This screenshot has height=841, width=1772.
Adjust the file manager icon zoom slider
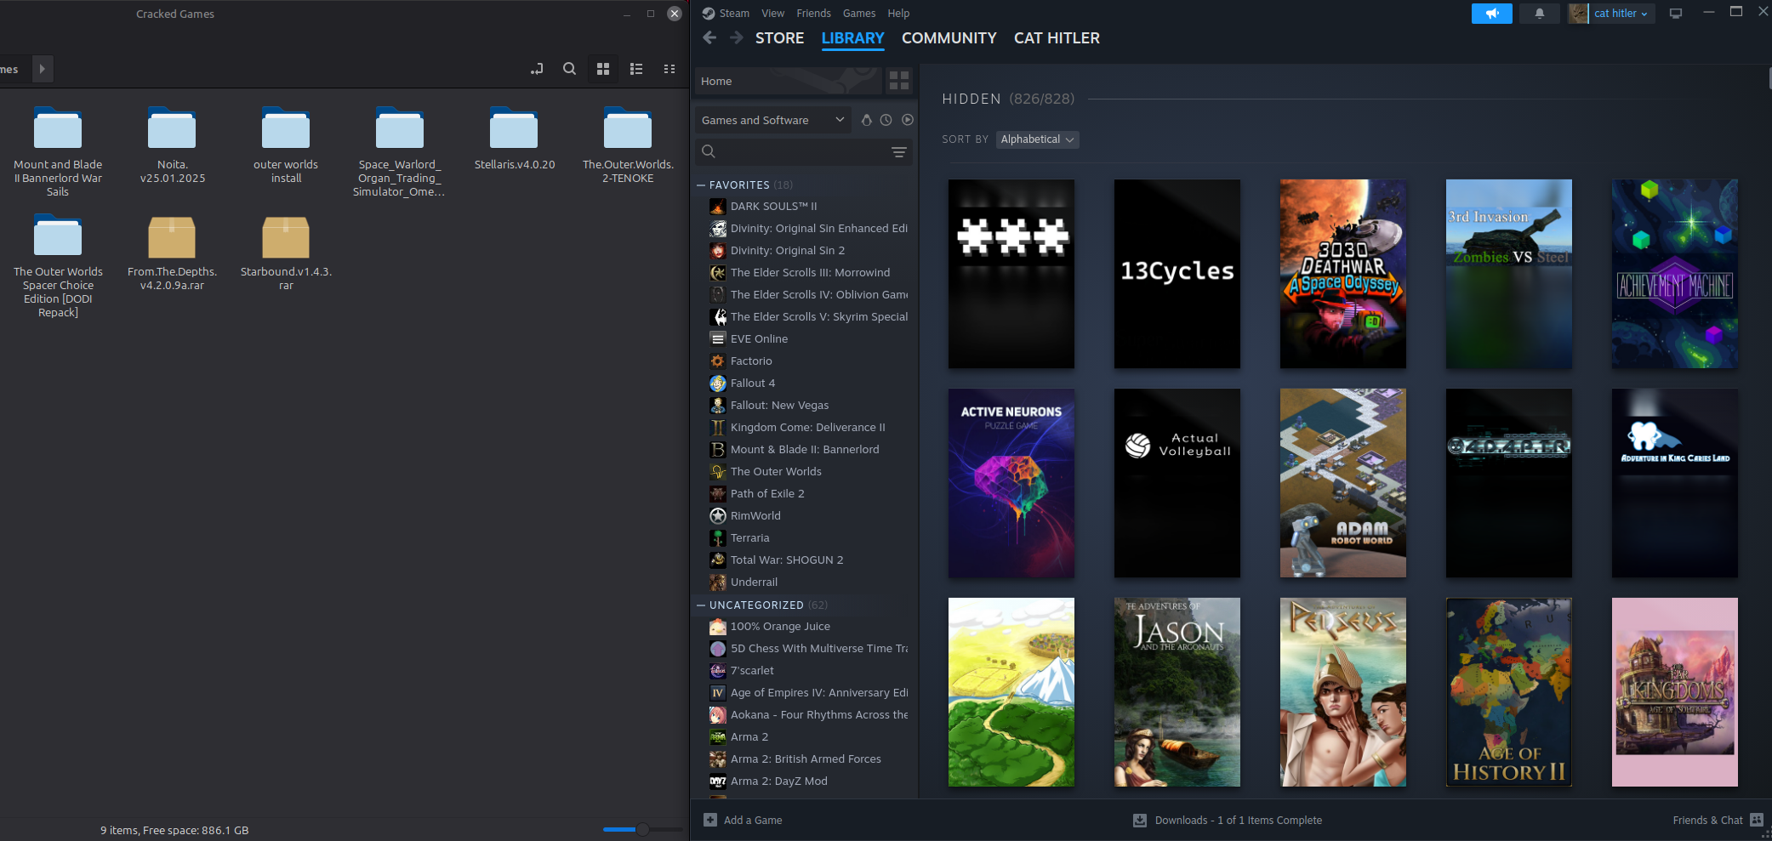pyautogui.click(x=642, y=829)
